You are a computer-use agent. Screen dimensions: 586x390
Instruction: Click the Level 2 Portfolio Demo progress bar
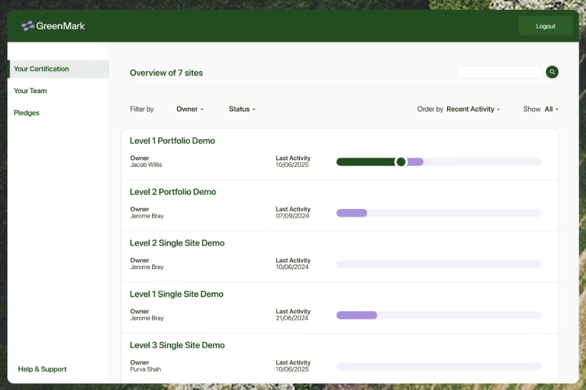[439, 213]
